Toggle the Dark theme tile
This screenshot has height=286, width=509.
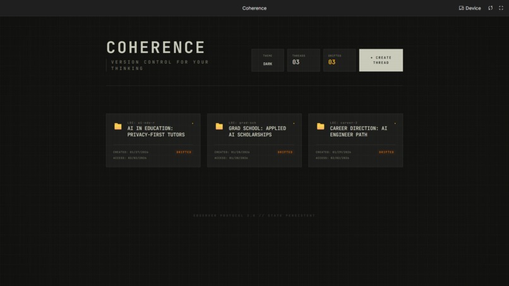pos(268,60)
